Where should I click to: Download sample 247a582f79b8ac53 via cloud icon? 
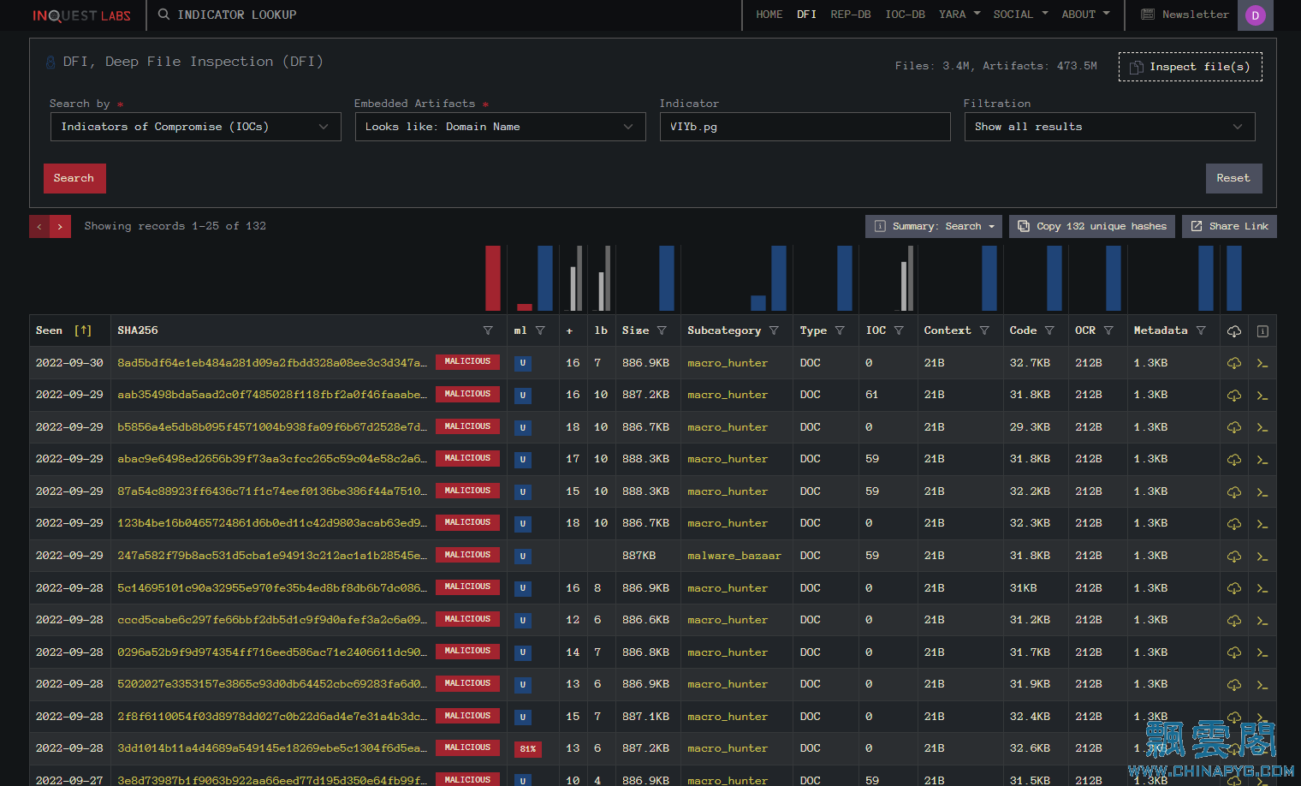[x=1234, y=557]
